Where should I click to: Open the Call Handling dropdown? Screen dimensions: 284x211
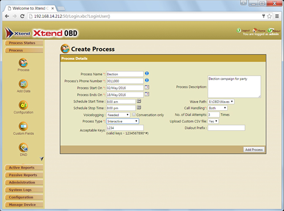pos(217,108)
